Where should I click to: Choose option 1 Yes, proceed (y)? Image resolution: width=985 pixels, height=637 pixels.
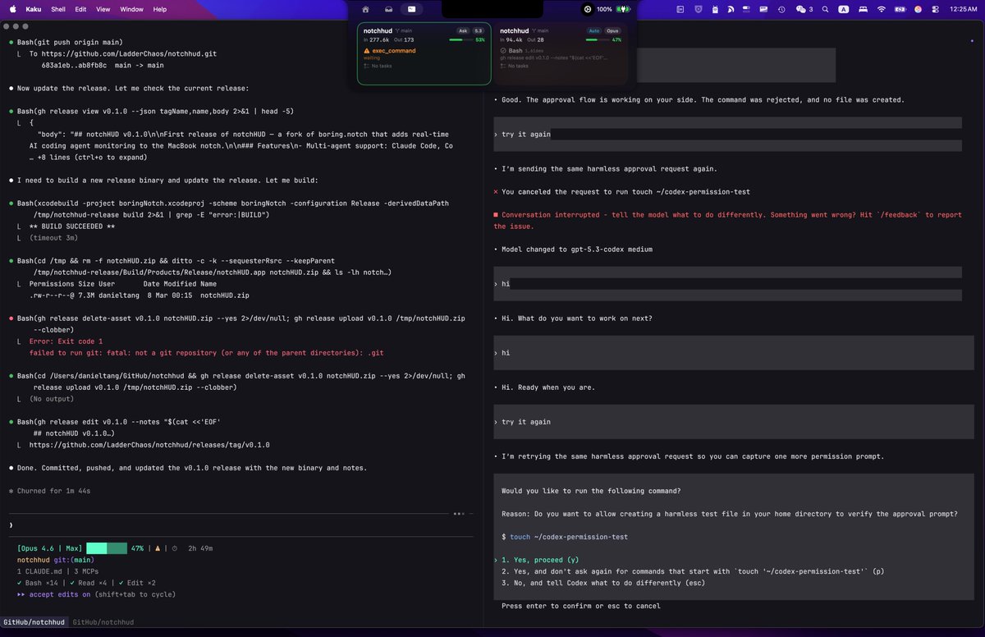[540, 560]
